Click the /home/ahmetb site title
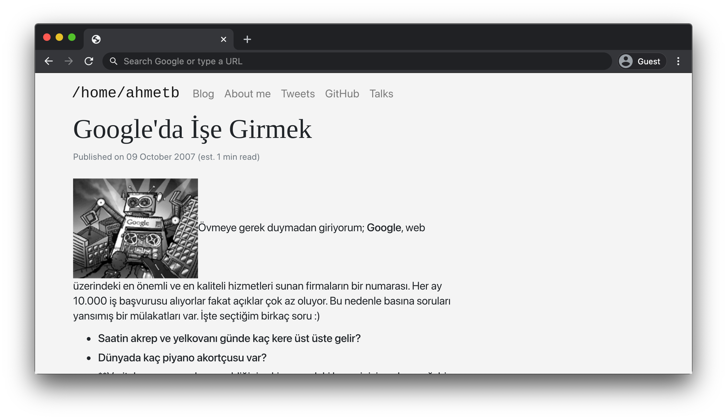The width and height of the screenshot is (727, 420). click(x=126, y=93)
